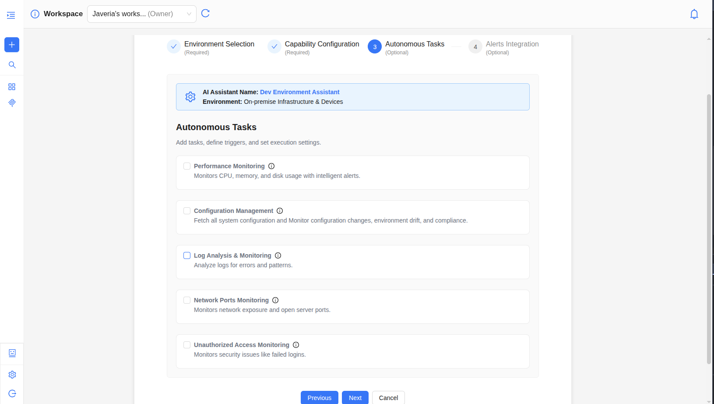This screenshot has height=404, width=714.
Task: Open the notifications bell
Action: click(x=694, y=14)
